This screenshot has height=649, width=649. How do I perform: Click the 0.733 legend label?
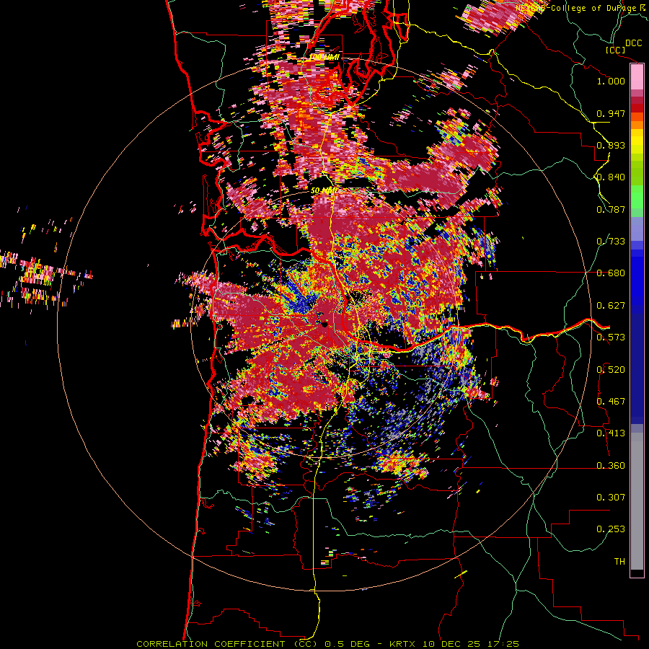point(611,242)
